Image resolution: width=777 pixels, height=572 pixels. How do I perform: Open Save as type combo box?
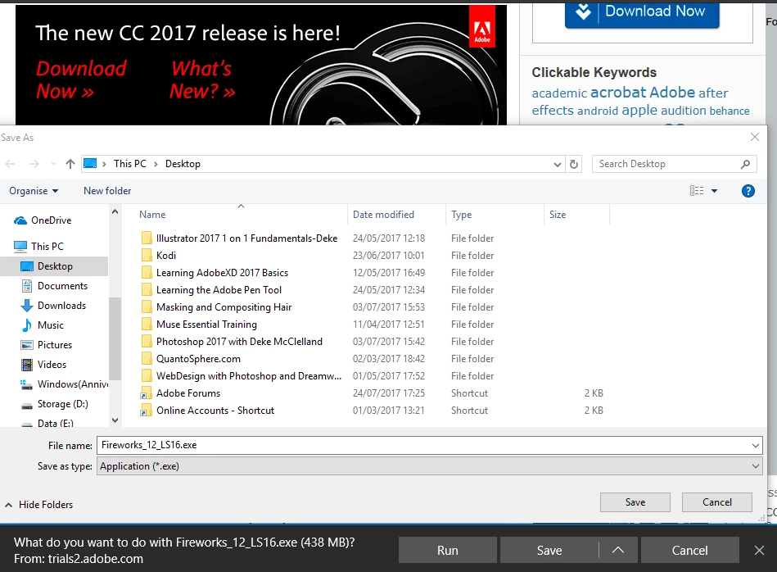click(429, 466)
